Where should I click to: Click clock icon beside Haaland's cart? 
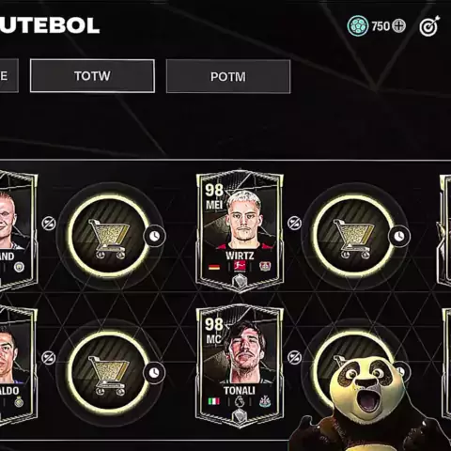pos(154,236)
